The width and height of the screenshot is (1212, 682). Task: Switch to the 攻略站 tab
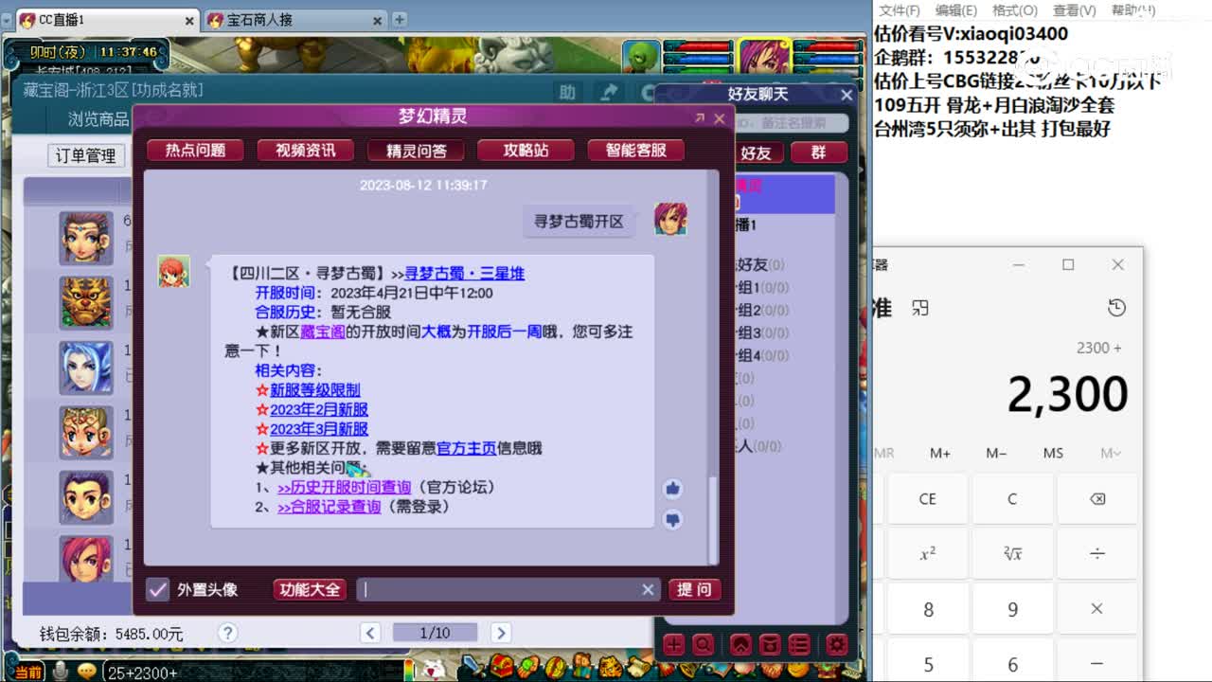[x=526, y=150]
